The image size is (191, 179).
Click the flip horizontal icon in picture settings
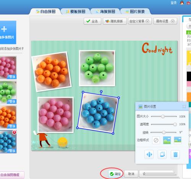pos(149,154)
